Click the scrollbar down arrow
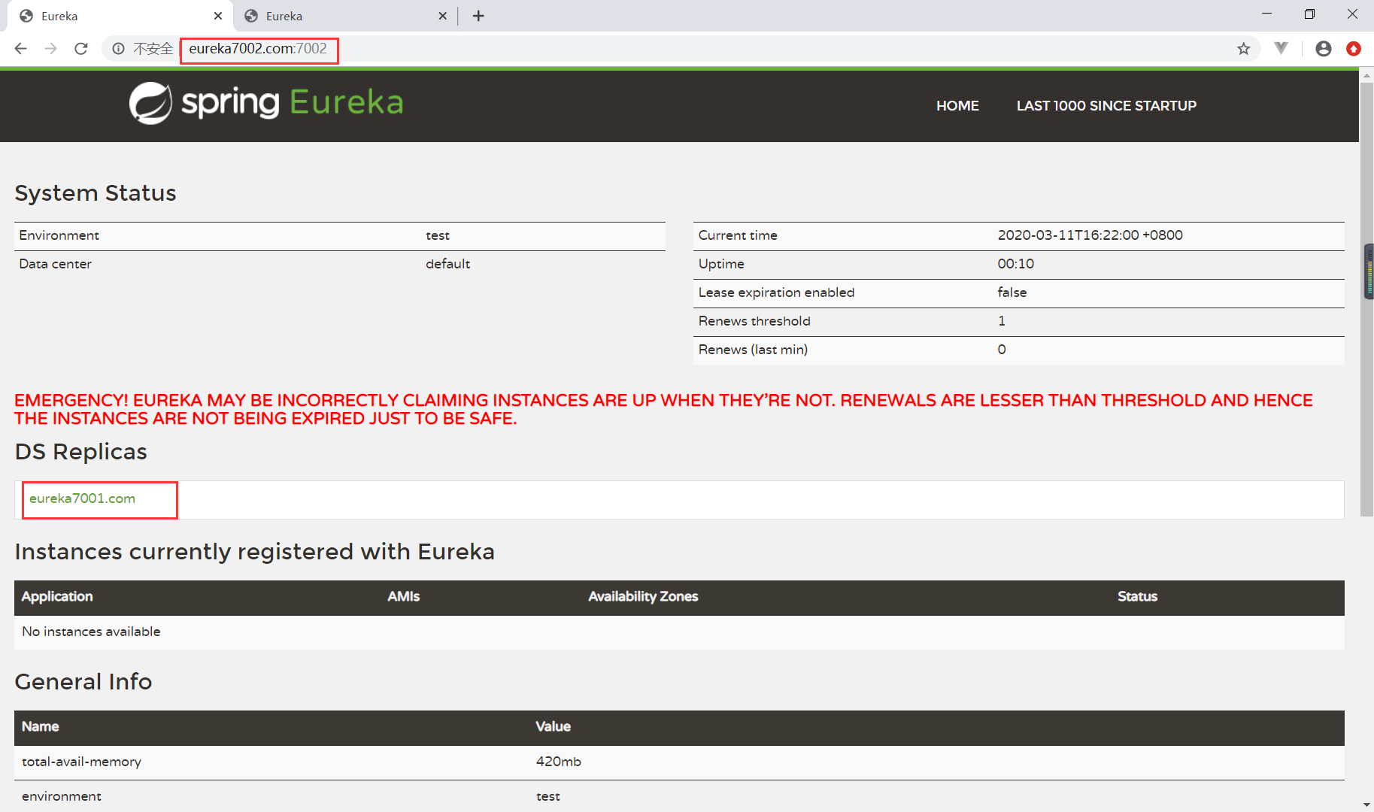Screen dimensions: 1374x812 coord(1366,804)
